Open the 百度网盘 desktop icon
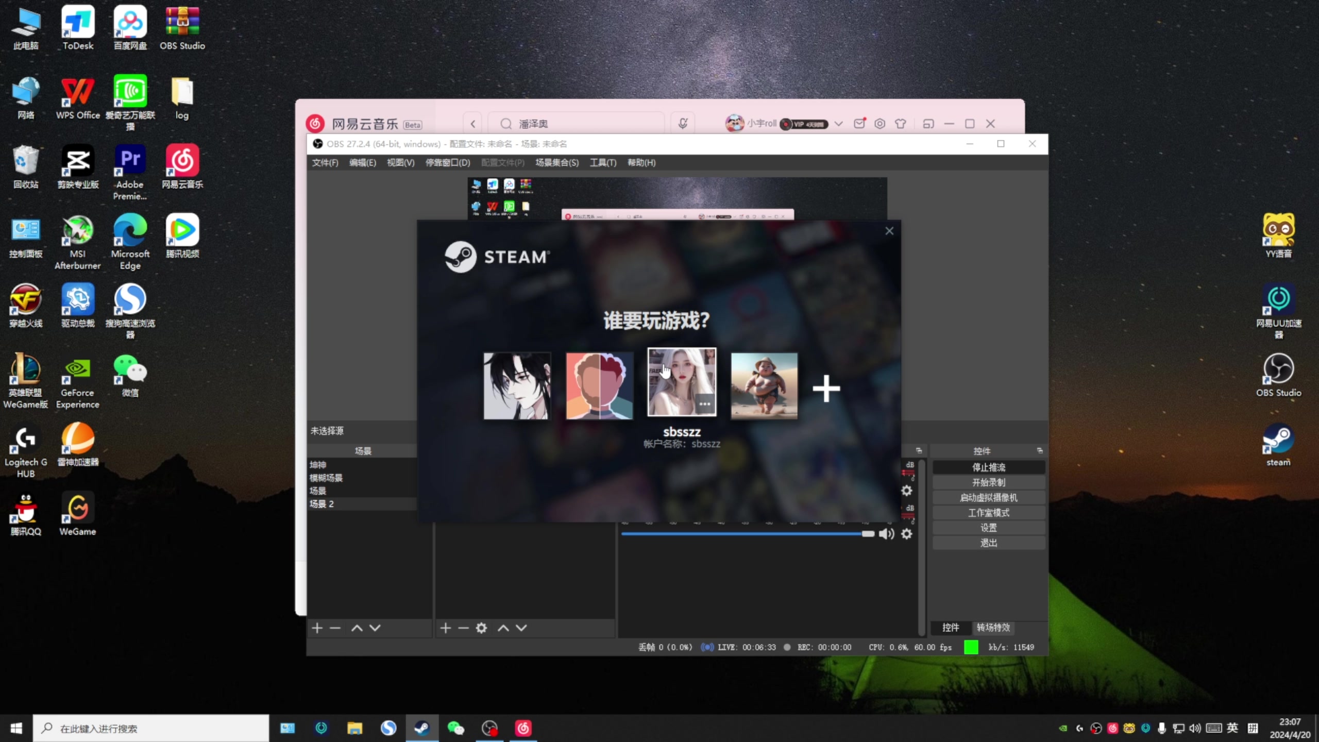The image size is (1319, 742). pyautogui.click(x=130, y=28)
